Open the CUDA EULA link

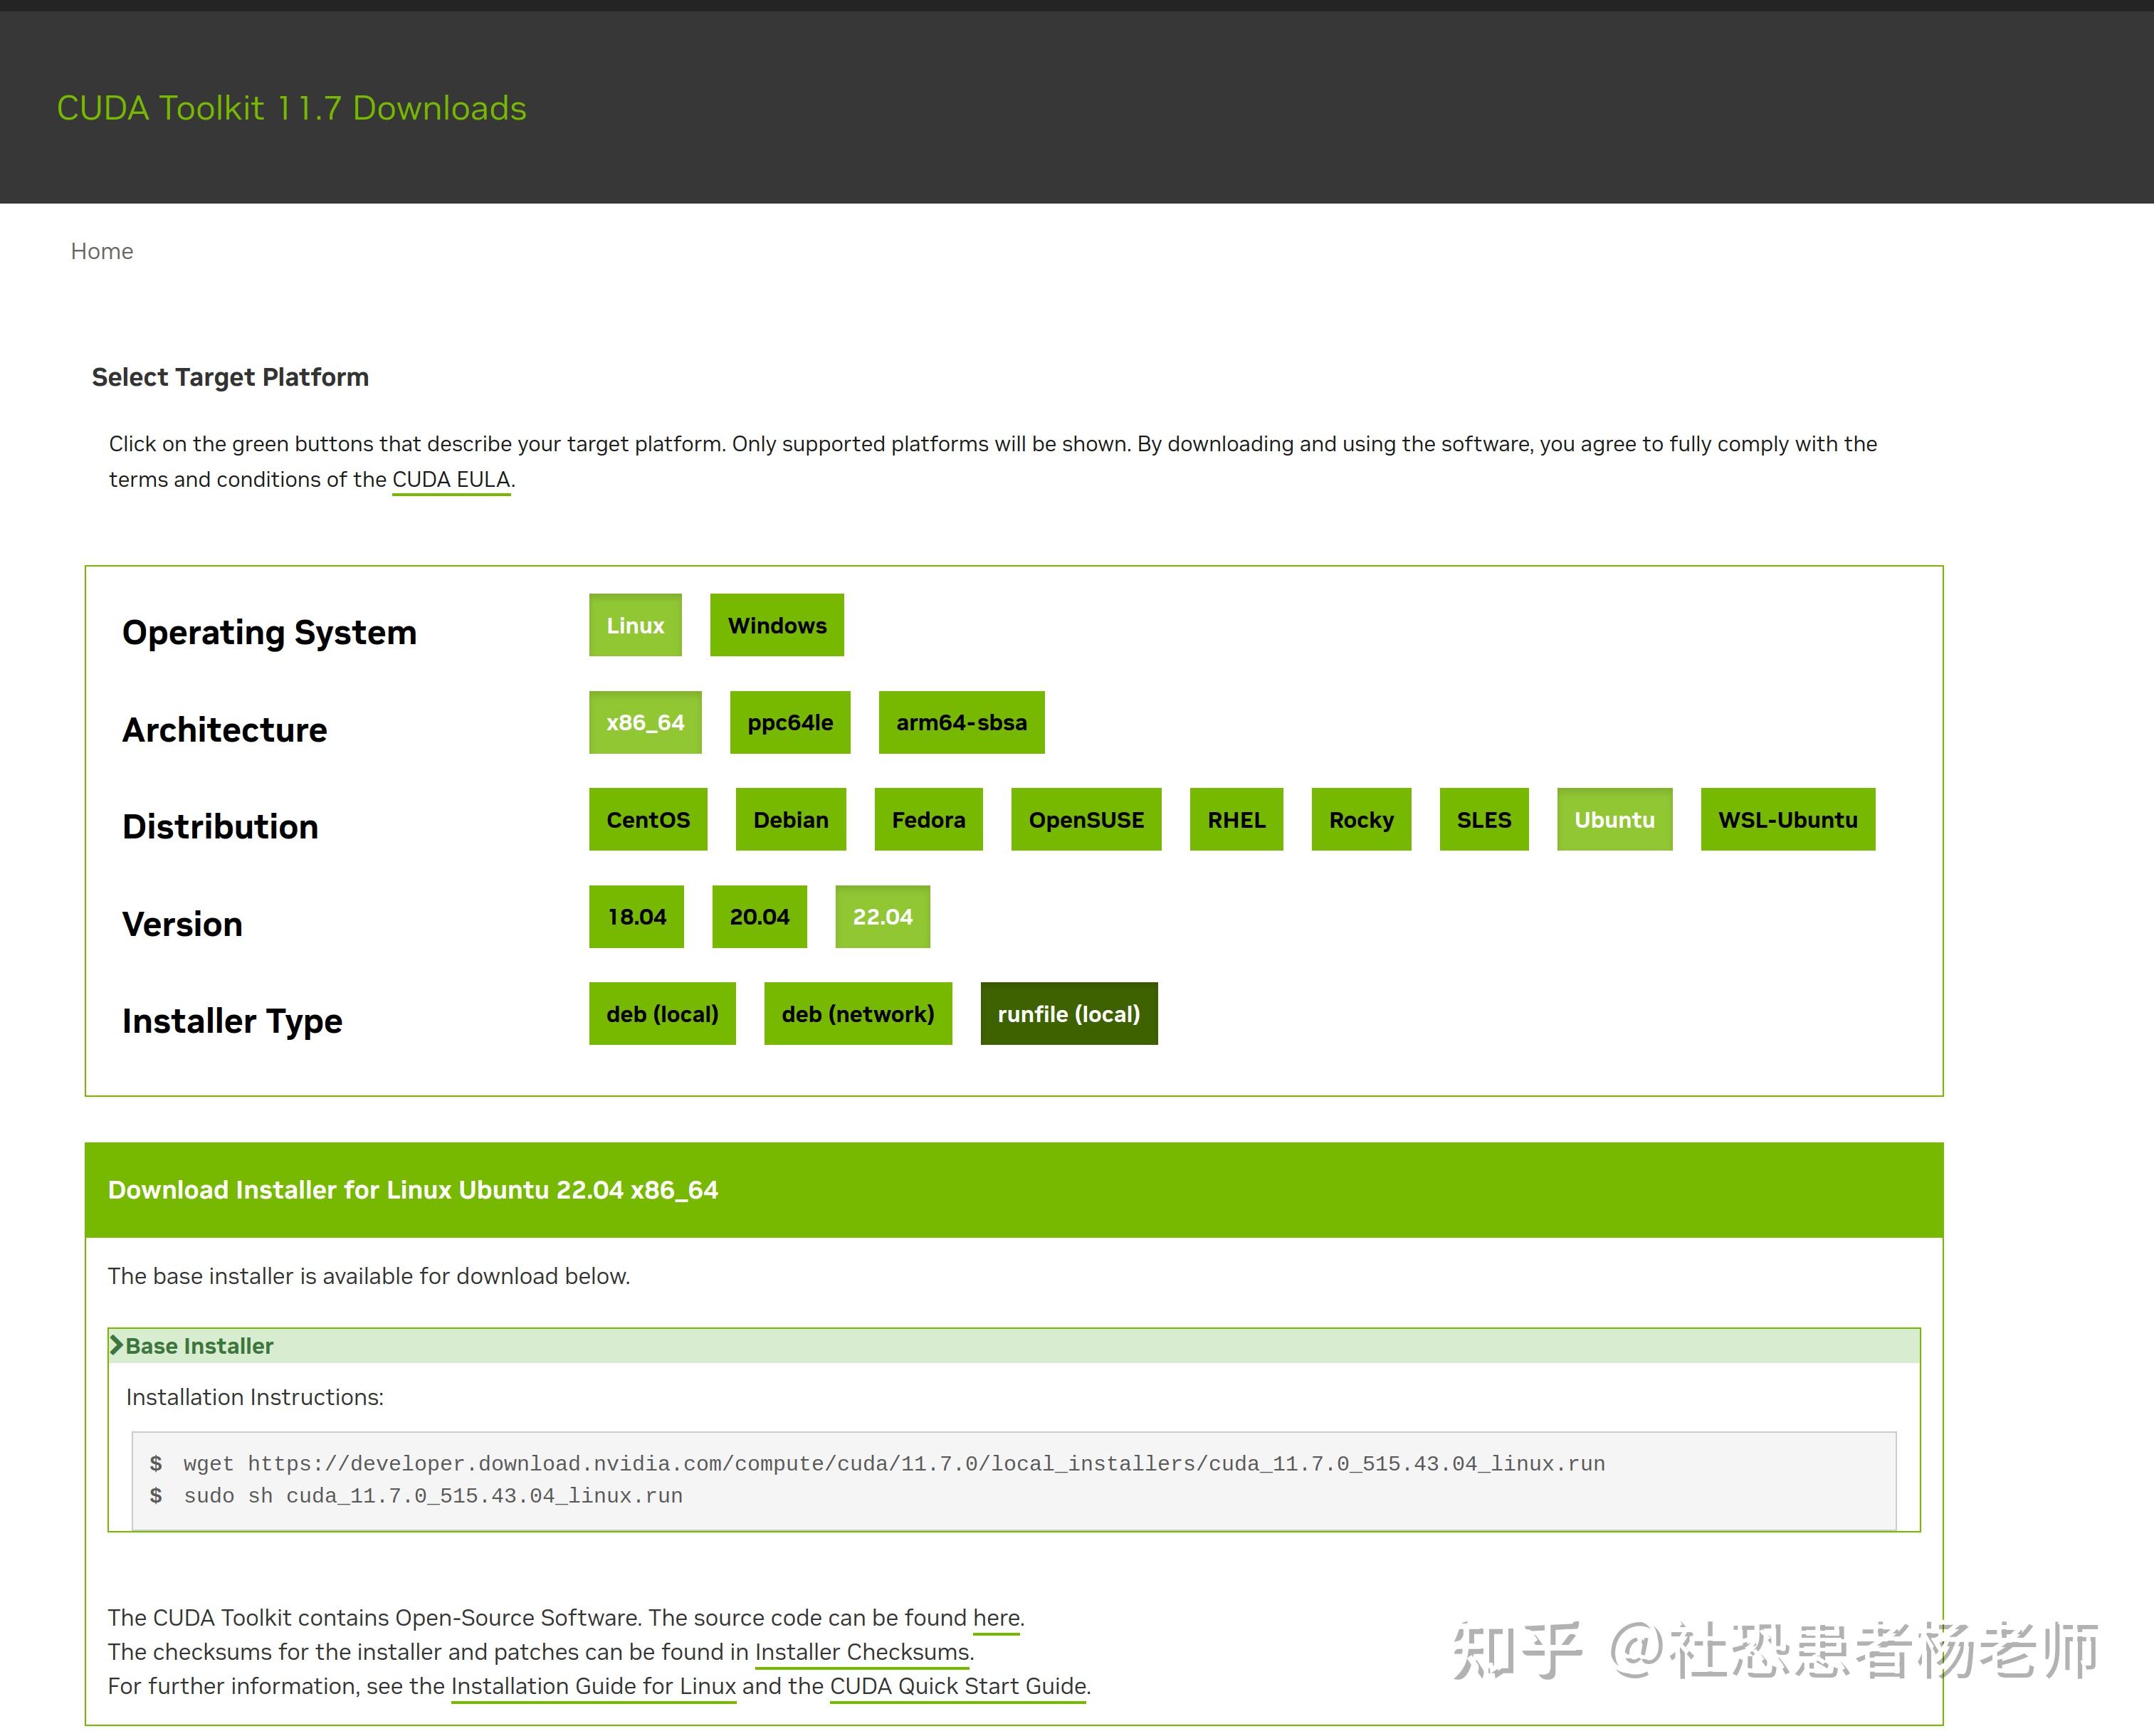pyautogui.click(x=450, y=479)
